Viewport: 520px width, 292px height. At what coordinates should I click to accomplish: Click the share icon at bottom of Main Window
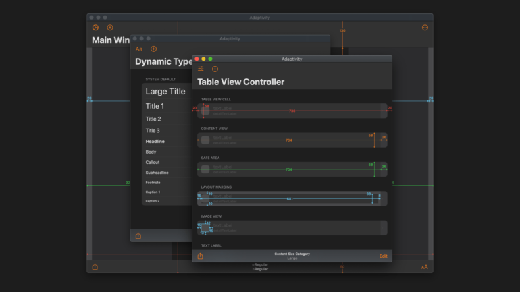point(95,266)
